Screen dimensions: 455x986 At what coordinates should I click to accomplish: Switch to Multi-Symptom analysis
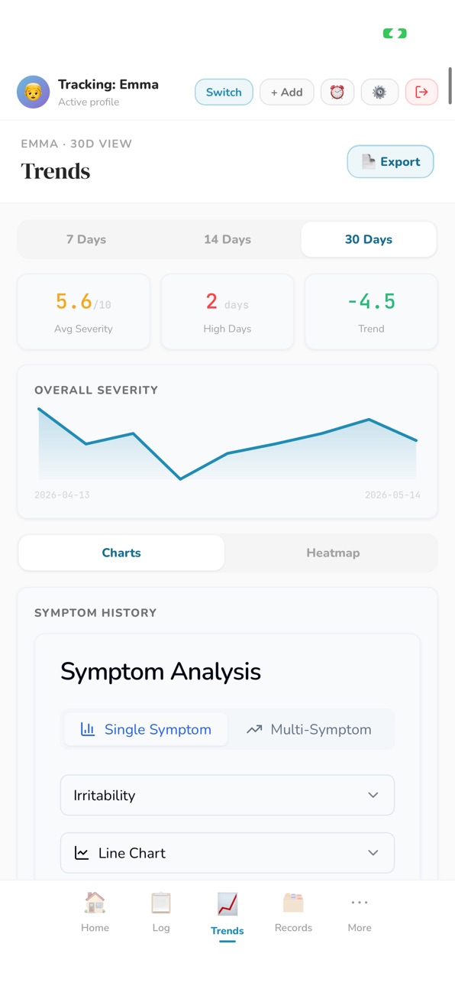point(309,729)
